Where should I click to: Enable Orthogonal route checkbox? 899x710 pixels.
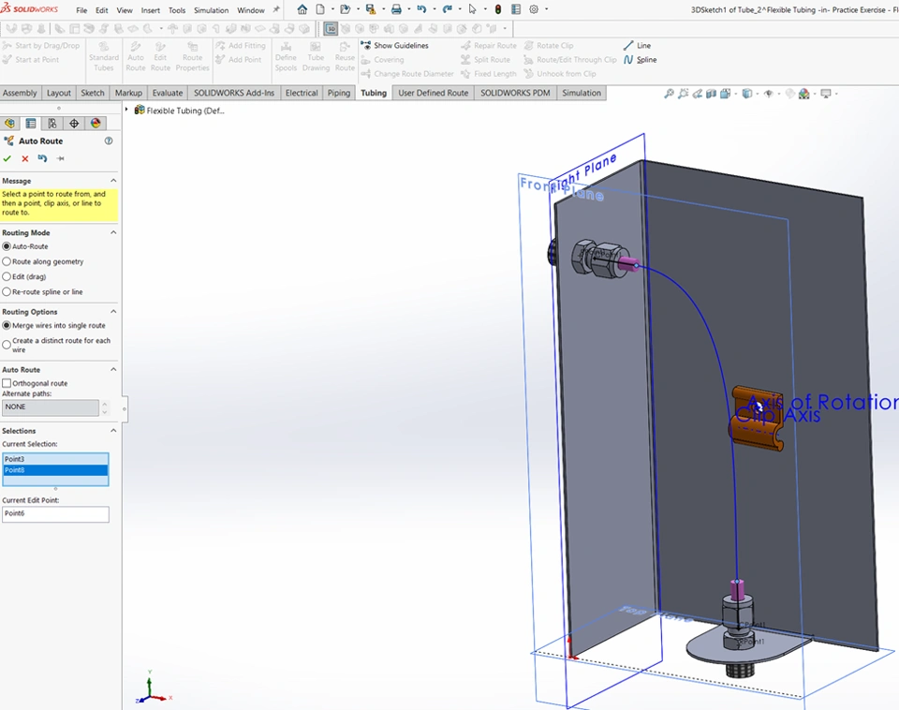point(7,384)
